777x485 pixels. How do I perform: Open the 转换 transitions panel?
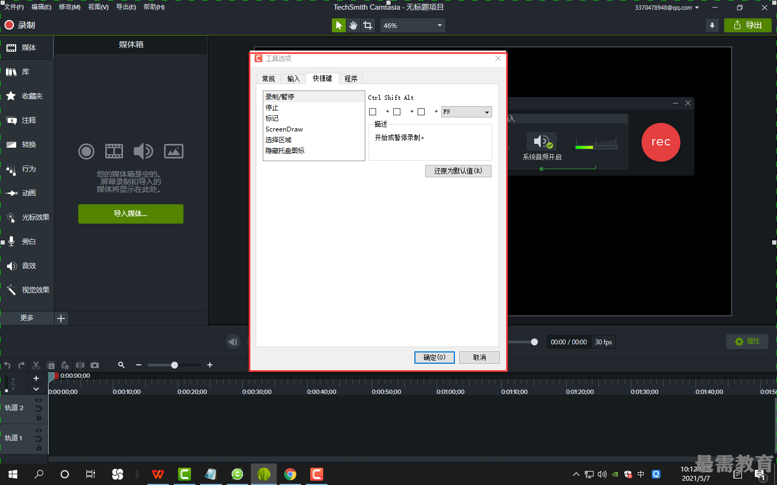27,144
